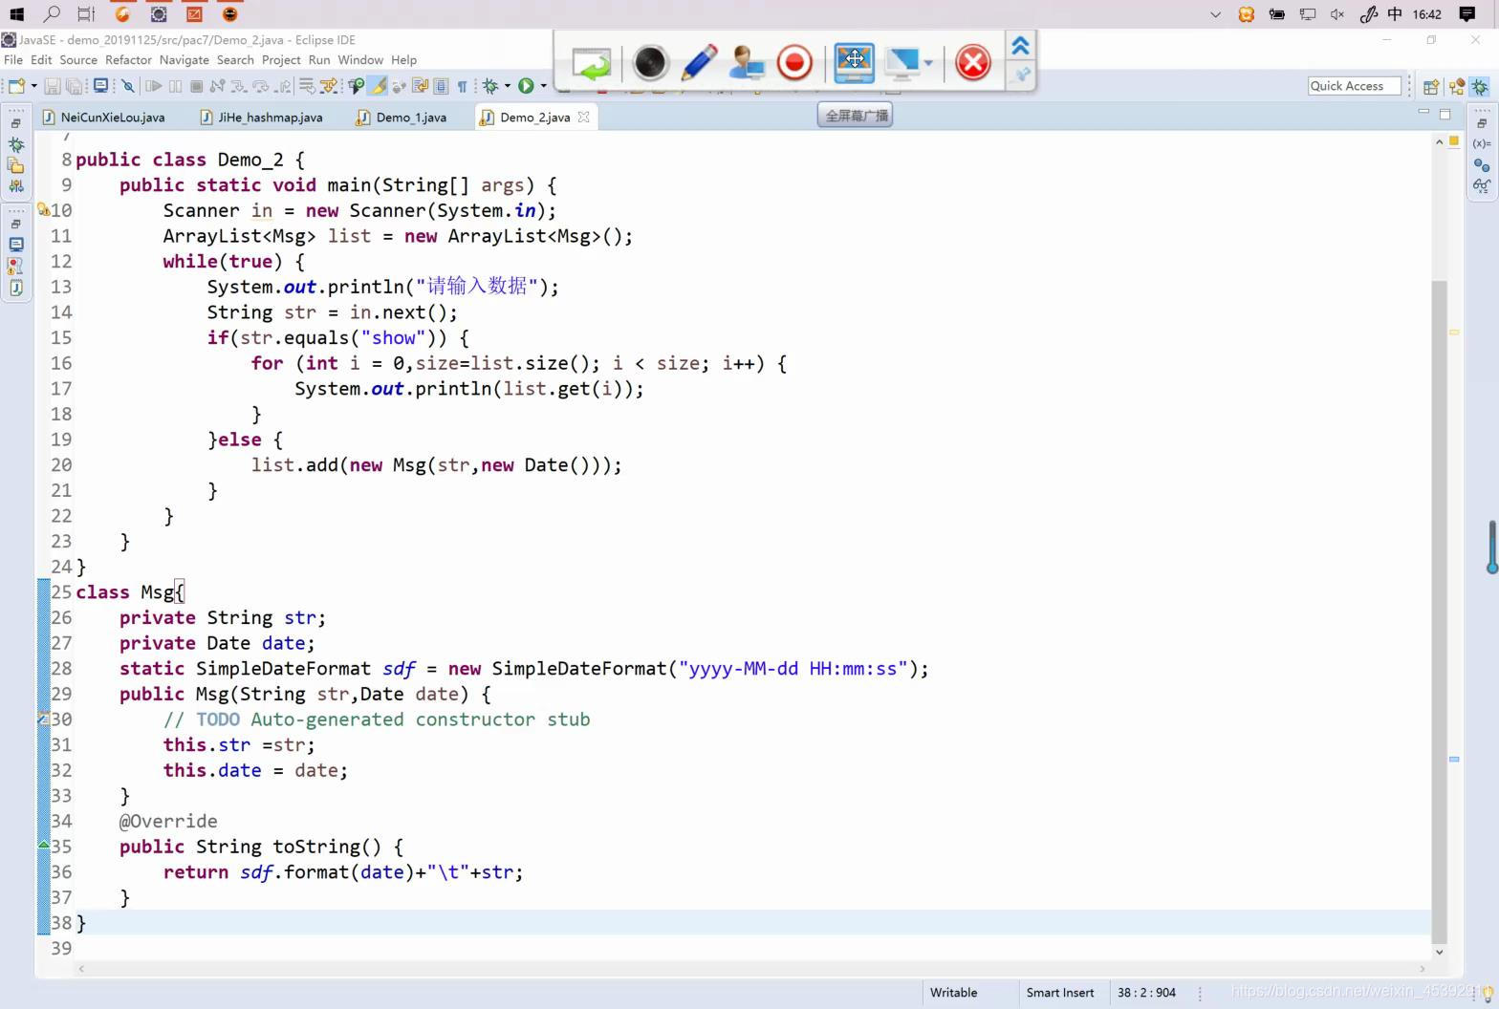
Task: Click the horizontal scrollbar right arrow
Action: click(x=1423, y=969)
